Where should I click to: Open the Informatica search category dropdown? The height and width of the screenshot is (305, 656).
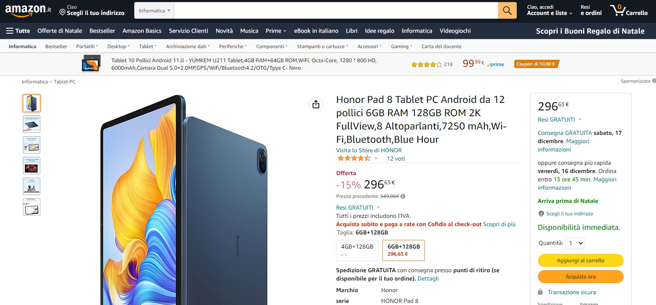[154, 11]
